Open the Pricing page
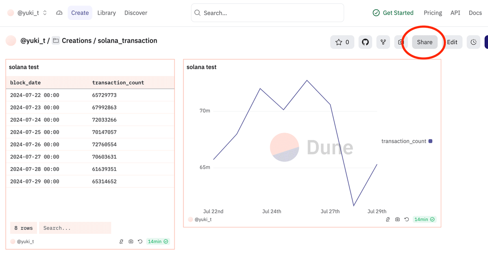This screenshot has height=255, width=488. 433,13
